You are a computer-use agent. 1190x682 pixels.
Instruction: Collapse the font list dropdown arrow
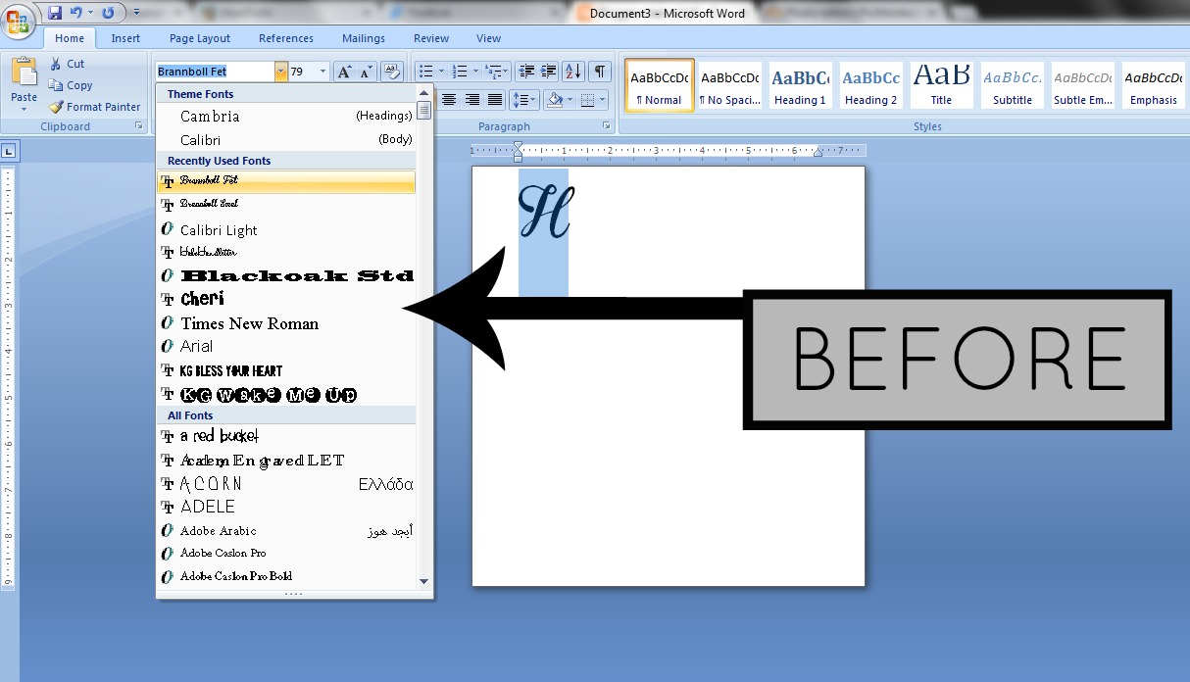pyautogui.click(x=281, y=72)
